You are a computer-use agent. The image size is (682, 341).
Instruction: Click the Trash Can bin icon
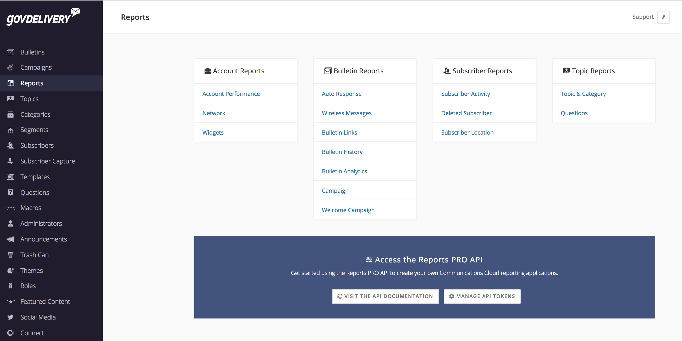[10, 255]
